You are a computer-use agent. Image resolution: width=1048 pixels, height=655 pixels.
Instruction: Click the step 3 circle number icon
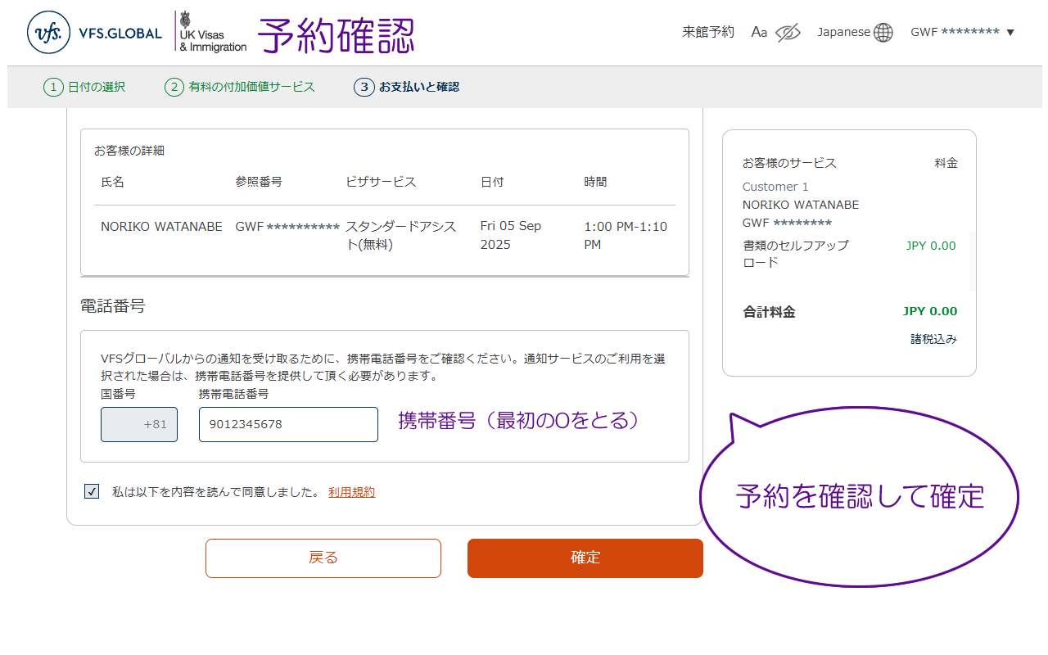364,87
